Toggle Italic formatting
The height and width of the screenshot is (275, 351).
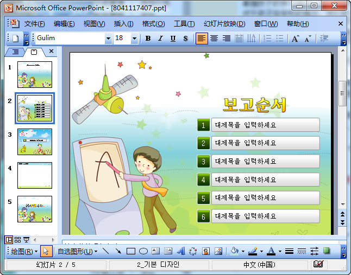tap(160, 39)
